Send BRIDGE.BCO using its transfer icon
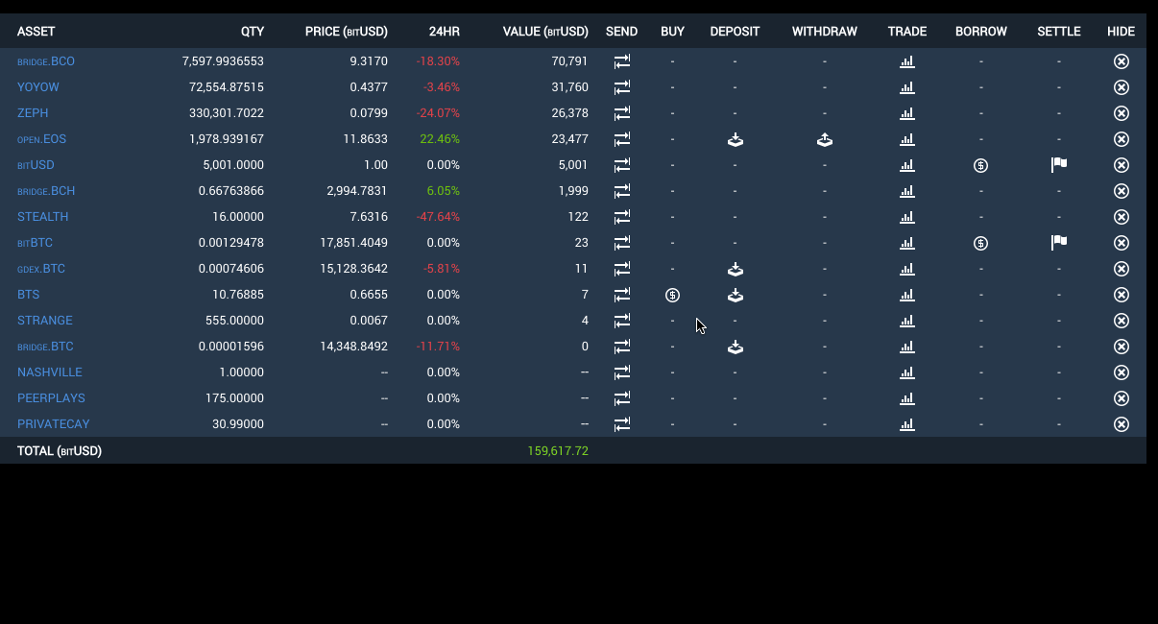Viewport: 1158px width, 624px height. 622,61
